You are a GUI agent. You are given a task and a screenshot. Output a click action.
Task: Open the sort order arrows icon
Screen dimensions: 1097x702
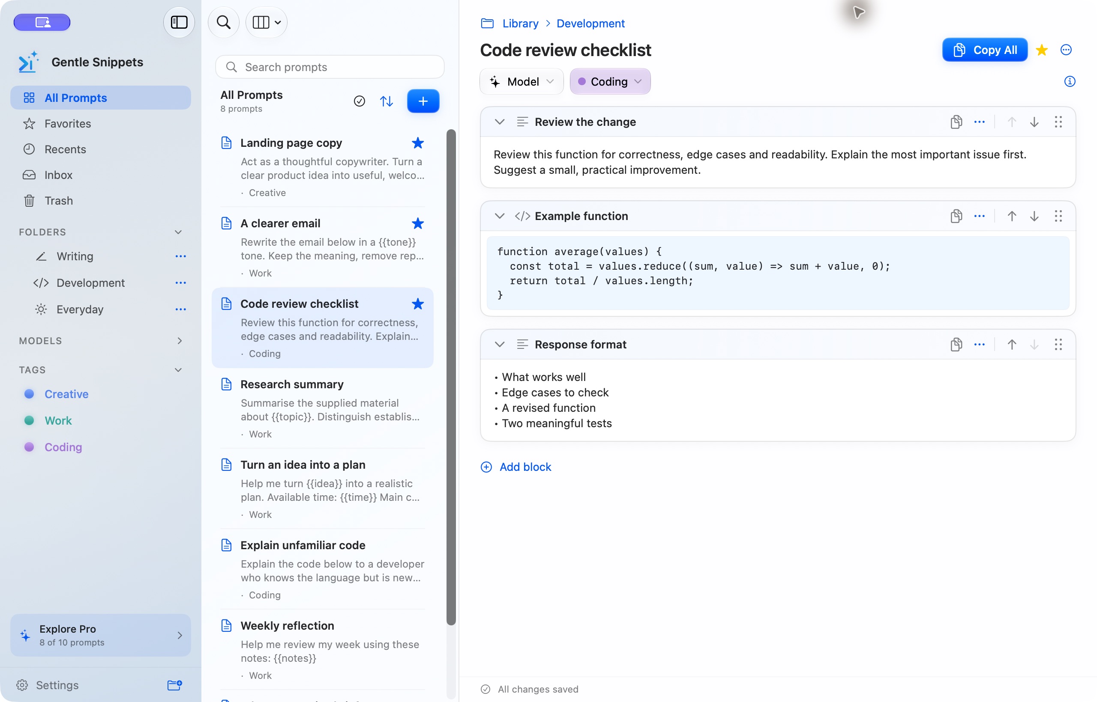(387, 101)
